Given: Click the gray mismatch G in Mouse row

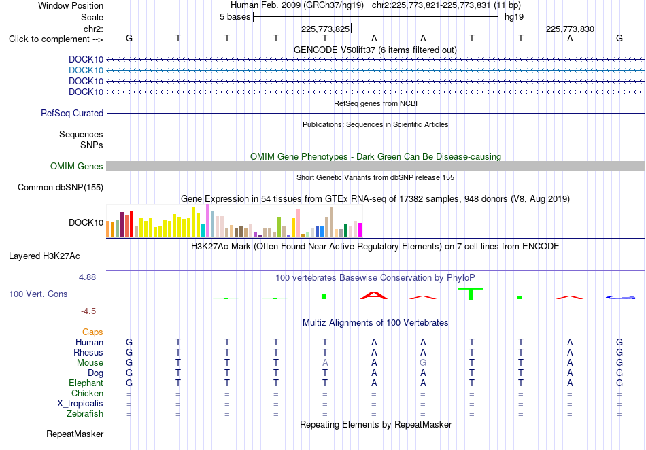Looking at the screenshot, I should pos(423,363).
